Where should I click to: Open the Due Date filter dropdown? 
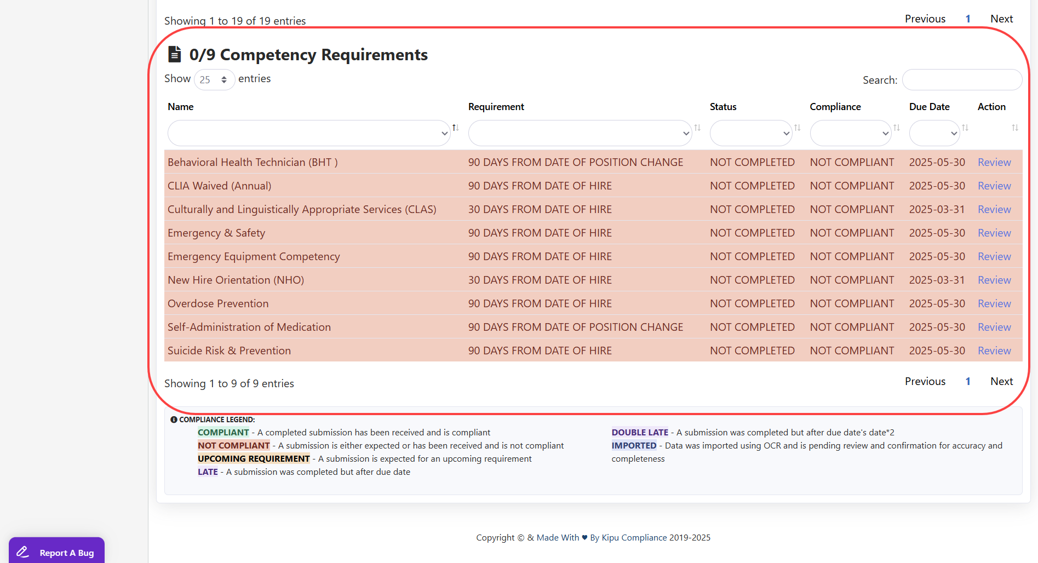pos(934,133)
